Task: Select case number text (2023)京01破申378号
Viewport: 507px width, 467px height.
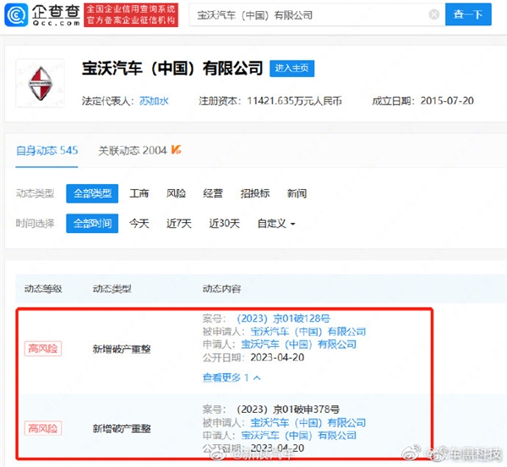Action: 288,410
